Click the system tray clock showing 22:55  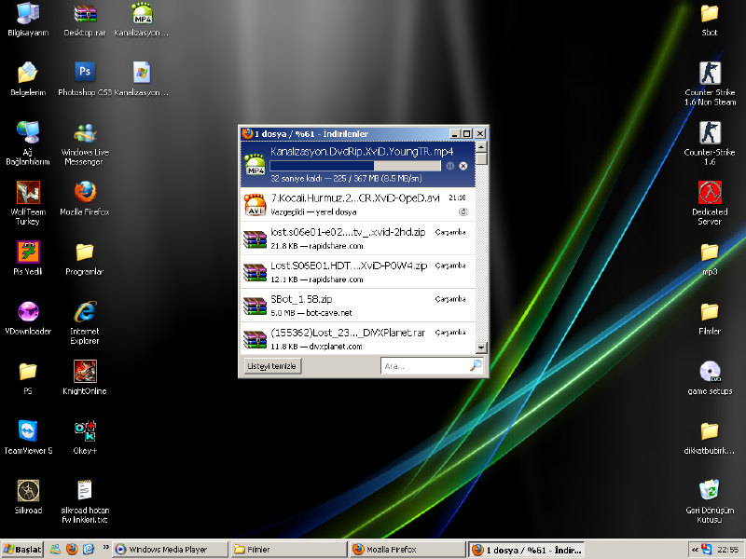(728, 550)
